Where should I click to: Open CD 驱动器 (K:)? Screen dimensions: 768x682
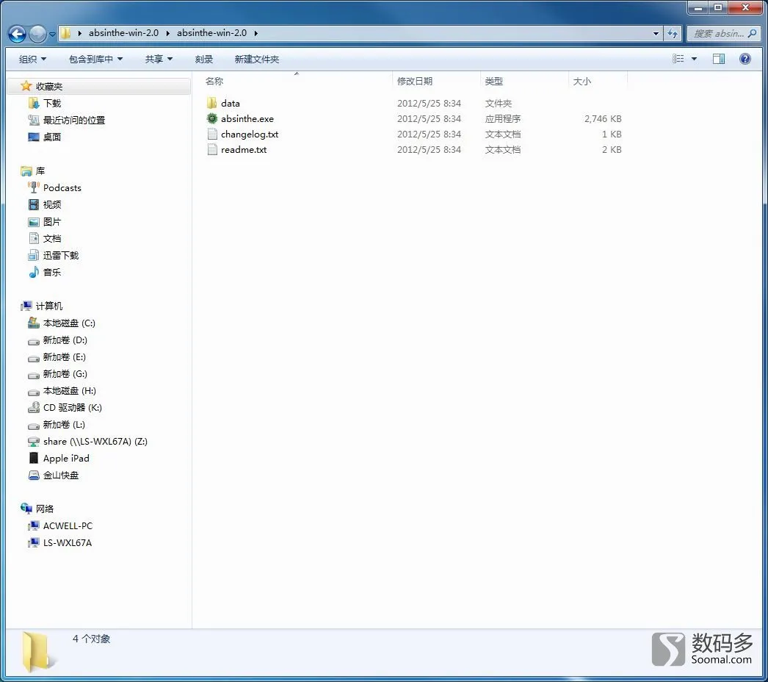pyautogui.click(x=73, y=408)
